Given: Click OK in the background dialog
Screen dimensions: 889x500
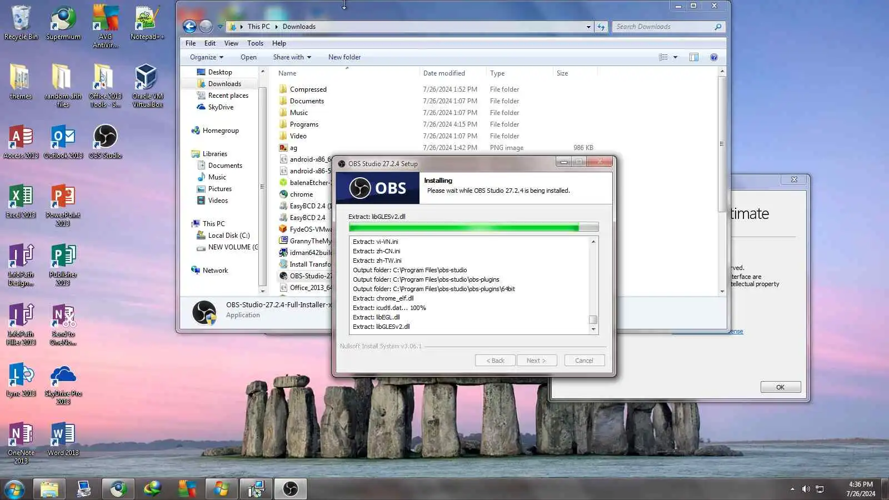Looking at the screenshot, I should pyautogui.click(x=781, y=387).
